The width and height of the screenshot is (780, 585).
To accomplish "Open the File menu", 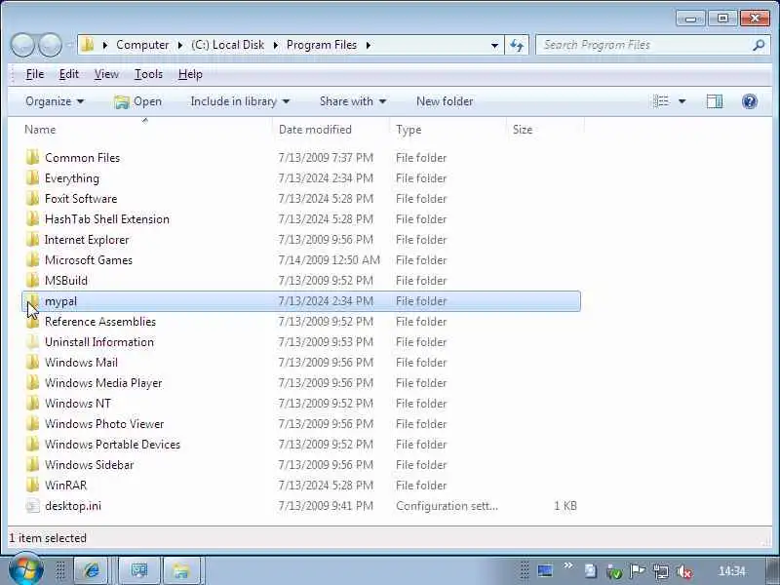I will tap(35, 74).
